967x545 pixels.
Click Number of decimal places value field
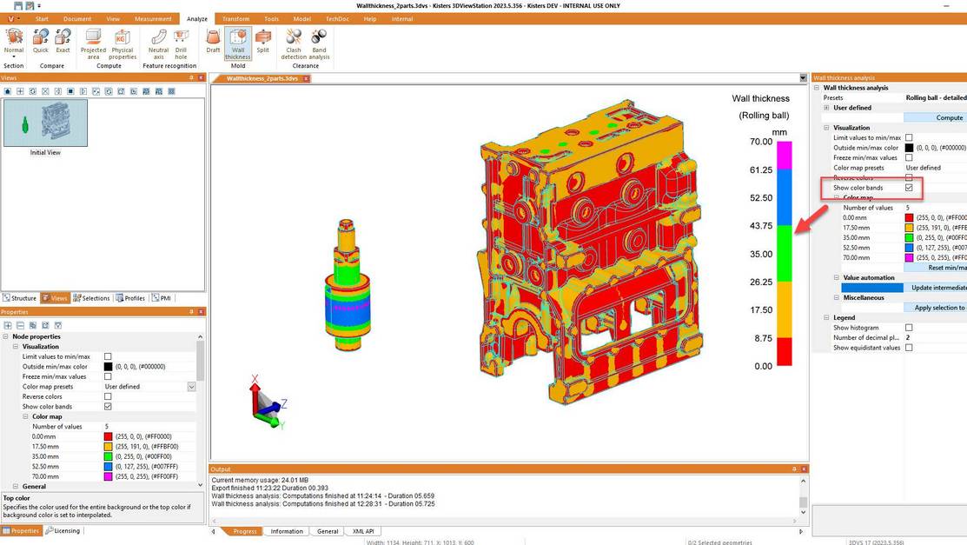(x=936, y=337)
